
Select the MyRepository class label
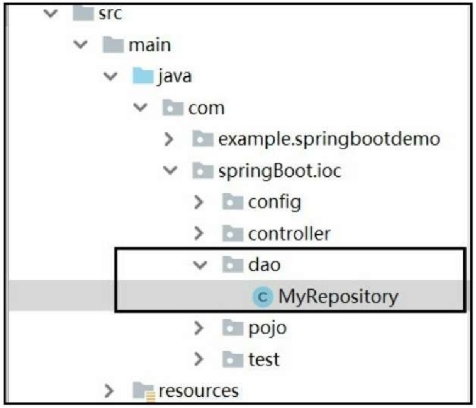click(339, 297)
